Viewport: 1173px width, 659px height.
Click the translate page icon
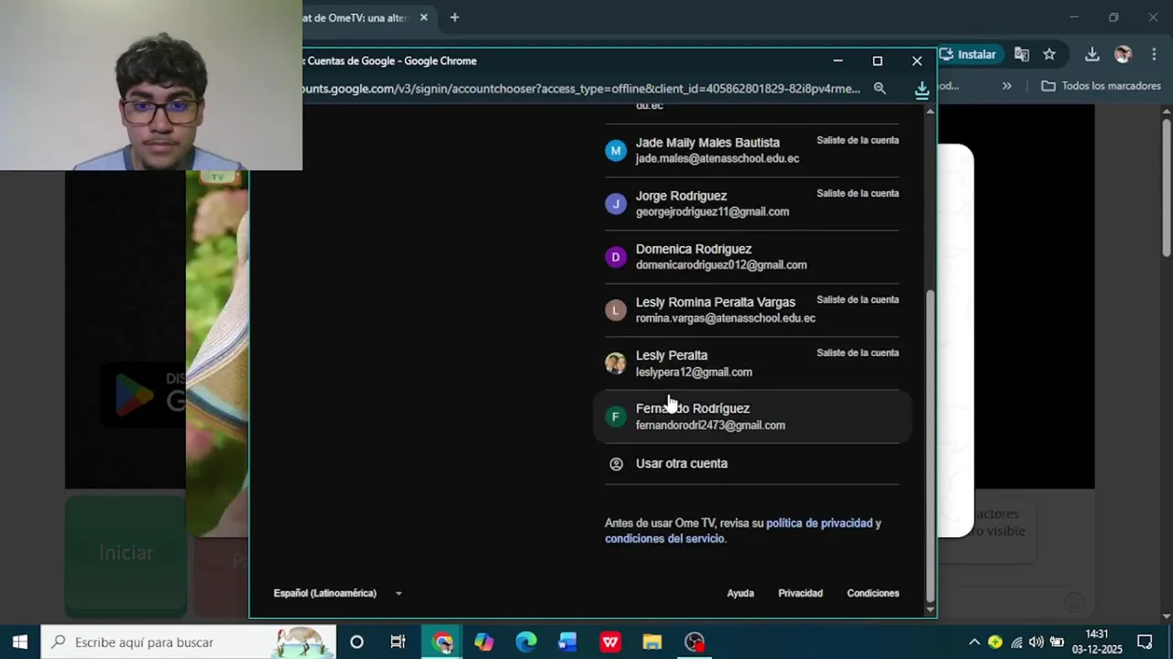1022,54
